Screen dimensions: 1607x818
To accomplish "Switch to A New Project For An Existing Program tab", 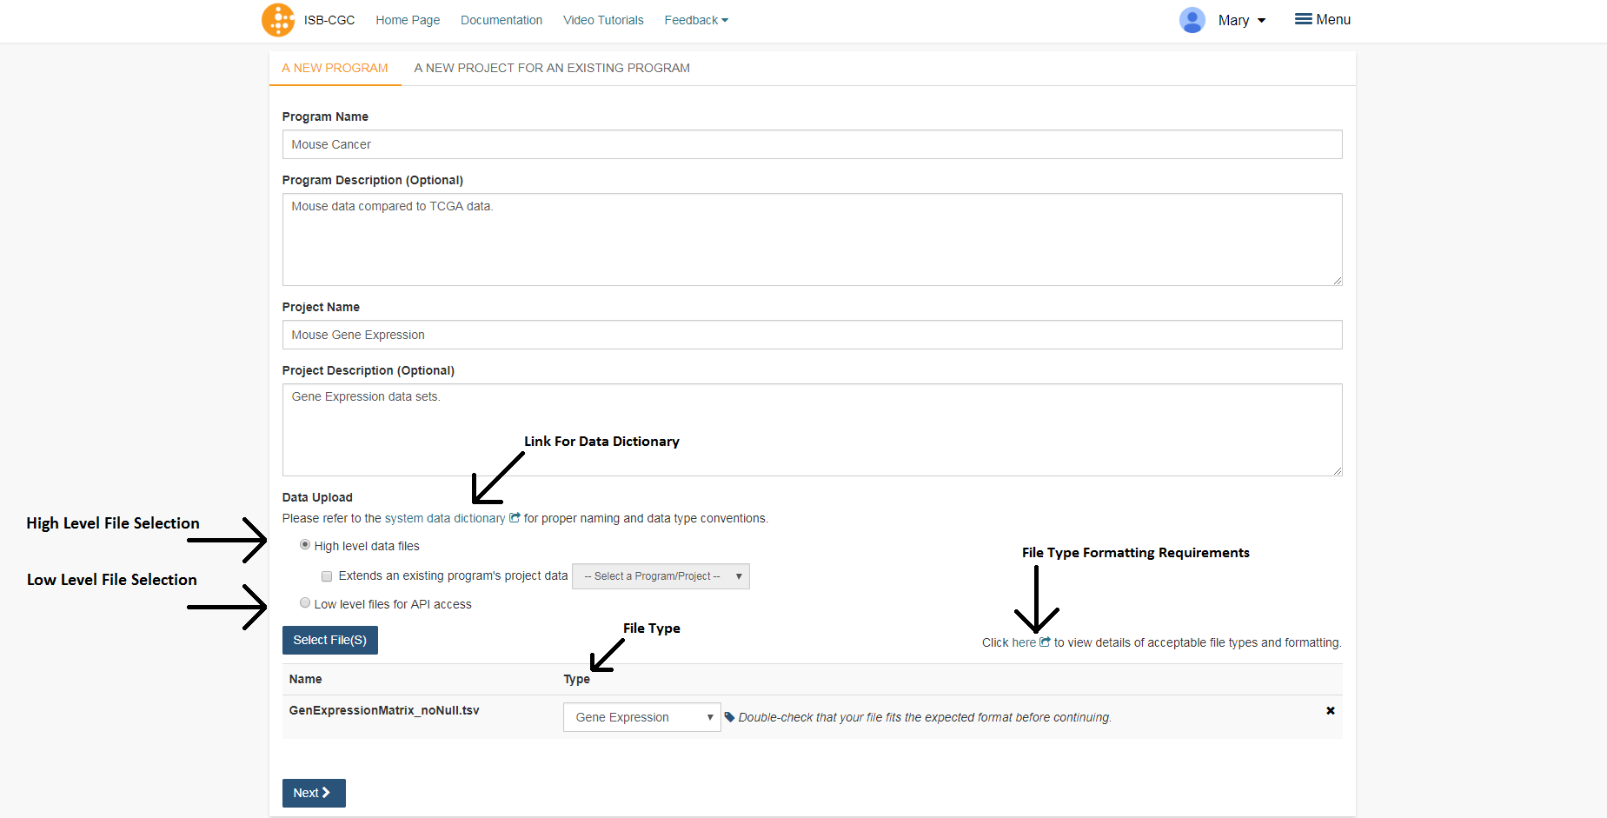I will coord(552,68).
